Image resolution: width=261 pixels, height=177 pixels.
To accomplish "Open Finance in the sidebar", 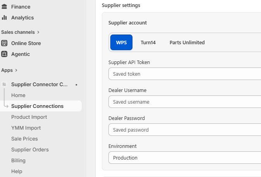I will tap(21, 7).
